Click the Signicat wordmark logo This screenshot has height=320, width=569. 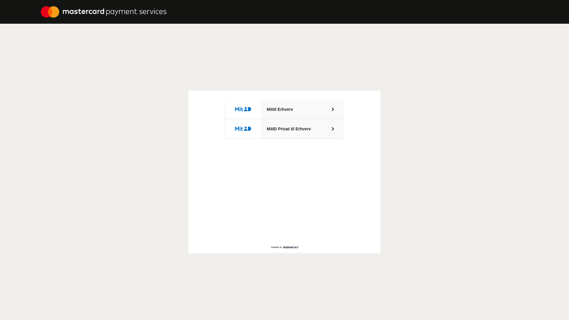pyautogui.click(x=291, y=247)
